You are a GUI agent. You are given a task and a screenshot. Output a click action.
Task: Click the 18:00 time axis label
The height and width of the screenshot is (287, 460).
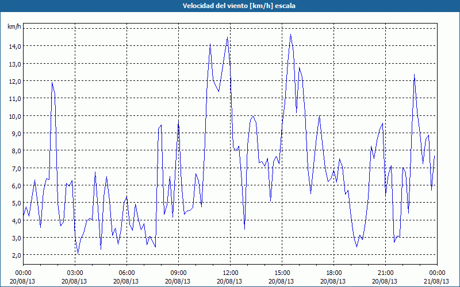[333, 273]
